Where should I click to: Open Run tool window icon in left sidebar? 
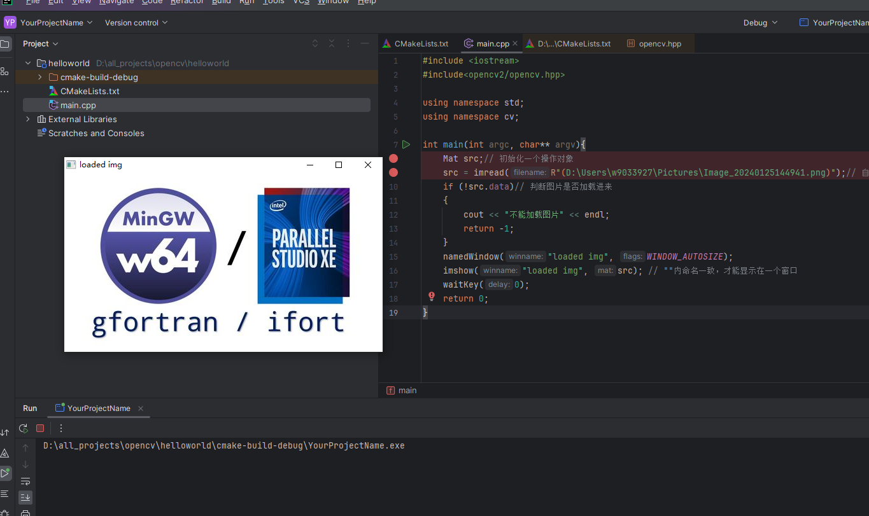pyautogui.click(x=5, y=473)
